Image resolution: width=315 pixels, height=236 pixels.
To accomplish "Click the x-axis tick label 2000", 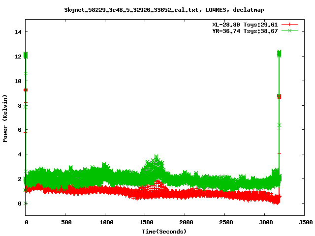I will (x=186, y=222).
